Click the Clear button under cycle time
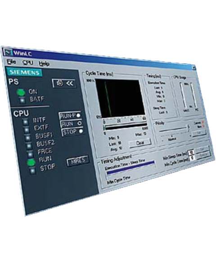This screenshot has height=263, width=216. coord(140,143)
